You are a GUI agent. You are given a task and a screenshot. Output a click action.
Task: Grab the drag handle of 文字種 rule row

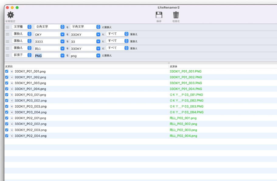(8, 27)
